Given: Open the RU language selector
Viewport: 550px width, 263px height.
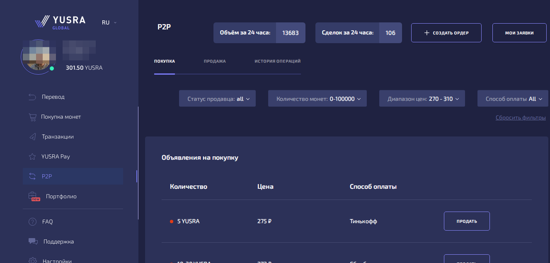Looking at the screenshot, I should click(x=109, y=22).
